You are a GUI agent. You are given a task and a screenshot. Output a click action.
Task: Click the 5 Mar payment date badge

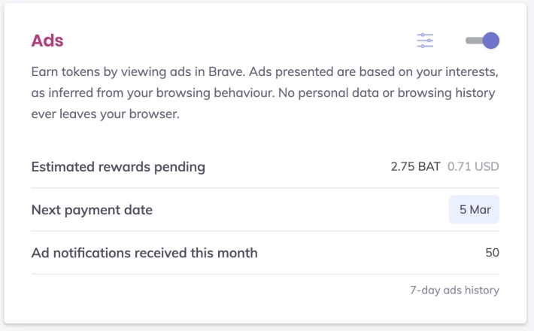474,209
